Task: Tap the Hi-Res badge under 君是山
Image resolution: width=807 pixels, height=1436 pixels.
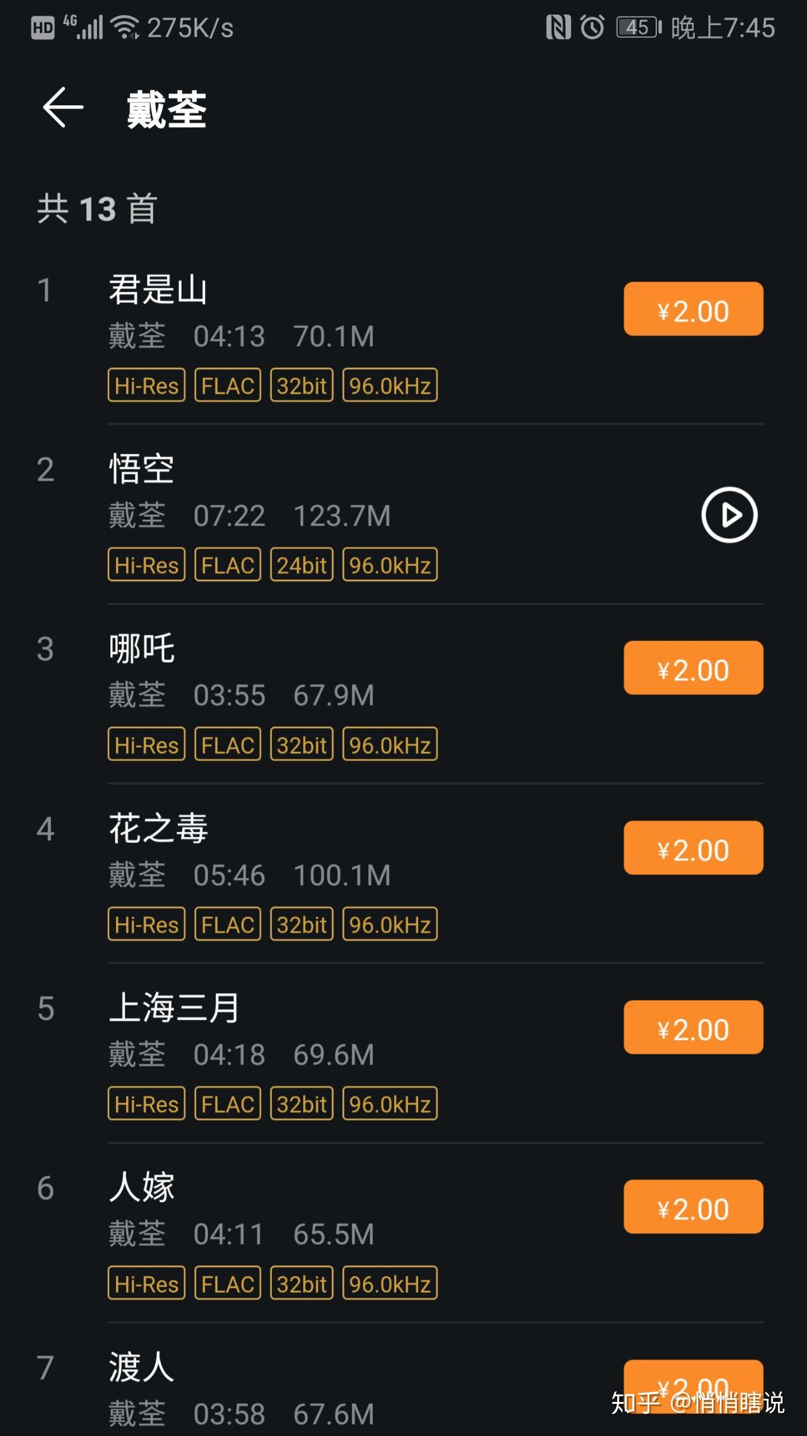Action: tap(147, 385)
